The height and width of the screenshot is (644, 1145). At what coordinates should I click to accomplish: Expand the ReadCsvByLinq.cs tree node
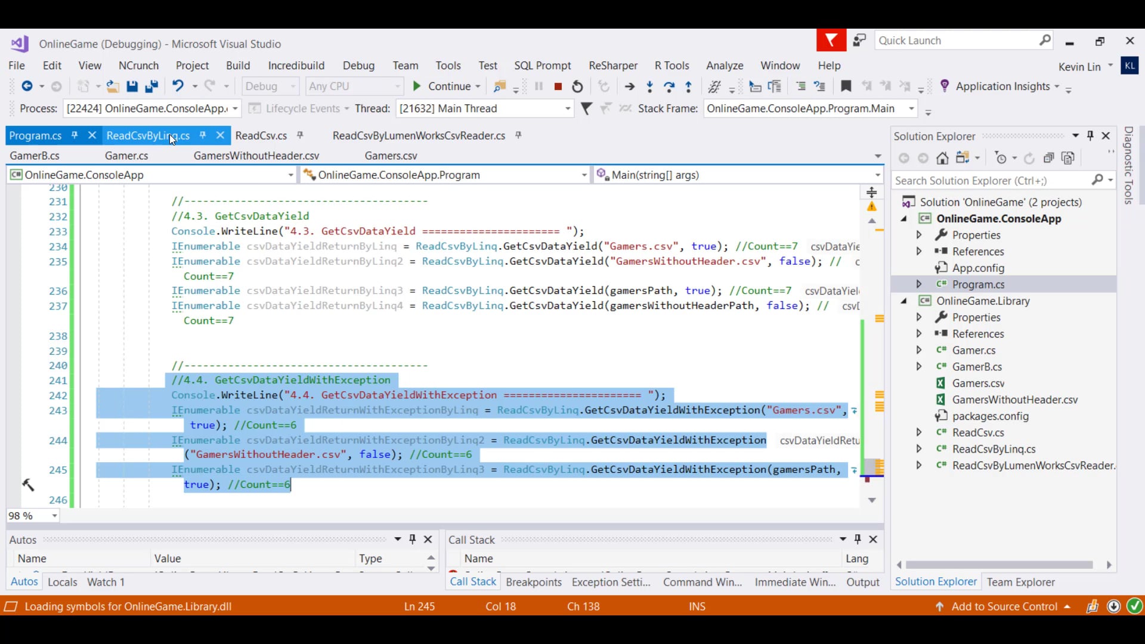click(919, 449)
